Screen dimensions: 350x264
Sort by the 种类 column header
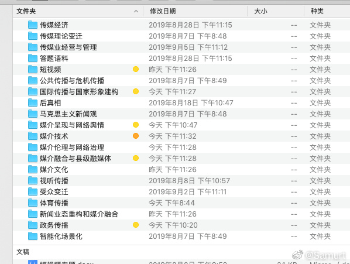pos(317,11)
